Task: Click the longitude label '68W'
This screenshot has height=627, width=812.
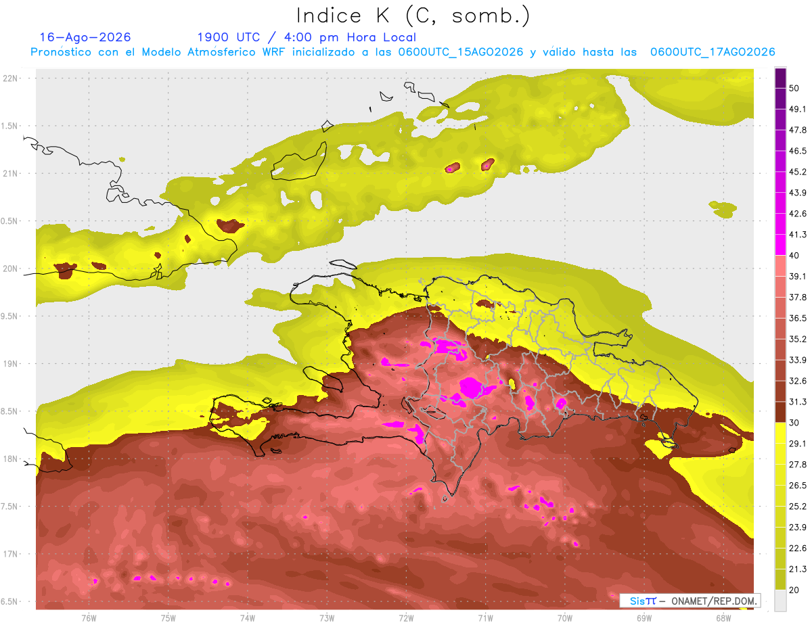Action: pos(723,618)
